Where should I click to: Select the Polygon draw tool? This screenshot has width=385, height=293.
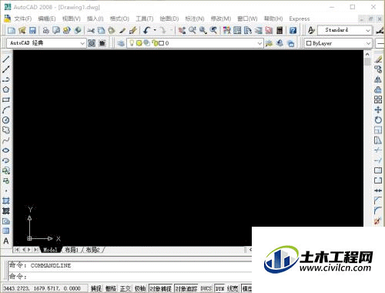click(6, 89)
